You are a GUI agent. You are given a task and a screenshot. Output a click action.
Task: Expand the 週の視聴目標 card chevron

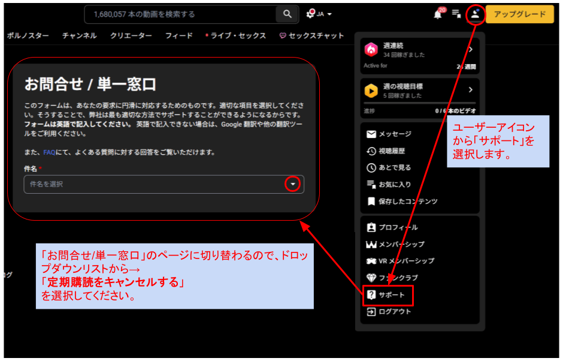(470, 90)
